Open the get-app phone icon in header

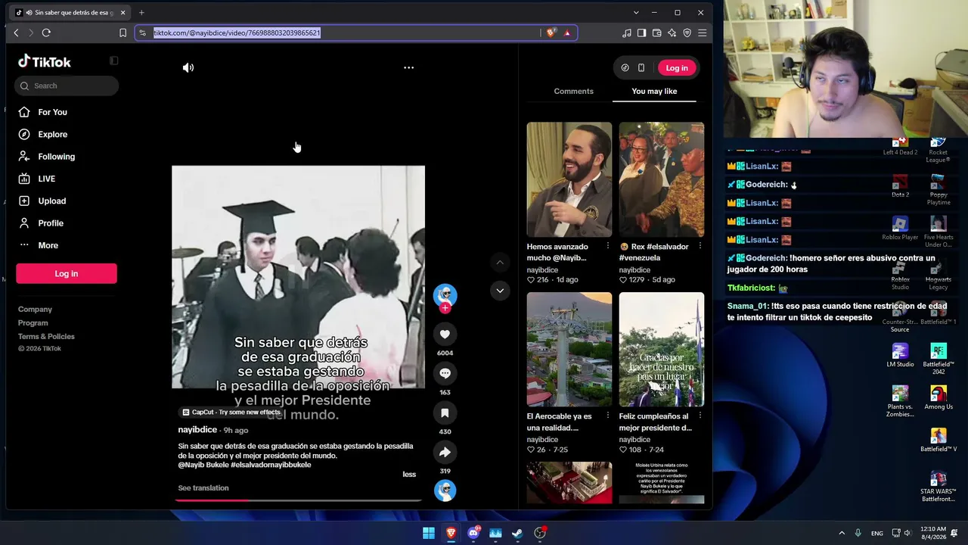click(641, 68)
